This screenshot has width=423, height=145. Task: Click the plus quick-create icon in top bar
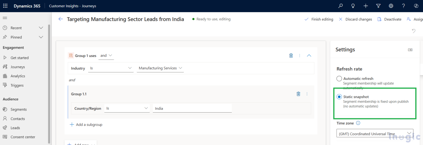click(366, 6)
